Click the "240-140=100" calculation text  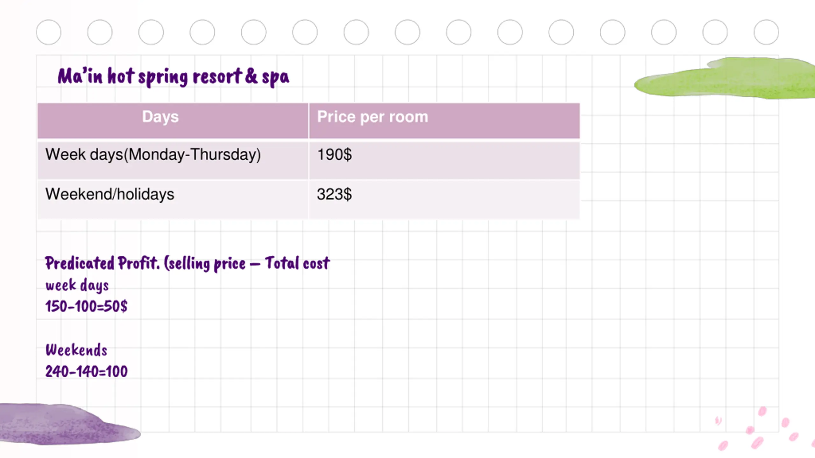pos(86,371)
